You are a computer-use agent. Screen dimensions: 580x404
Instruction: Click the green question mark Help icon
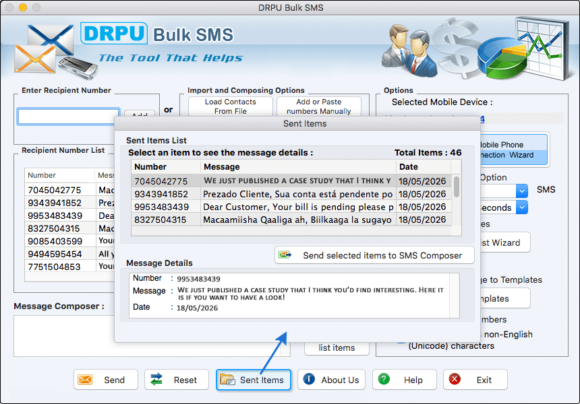pyautogui.click(x=384, y=379)
